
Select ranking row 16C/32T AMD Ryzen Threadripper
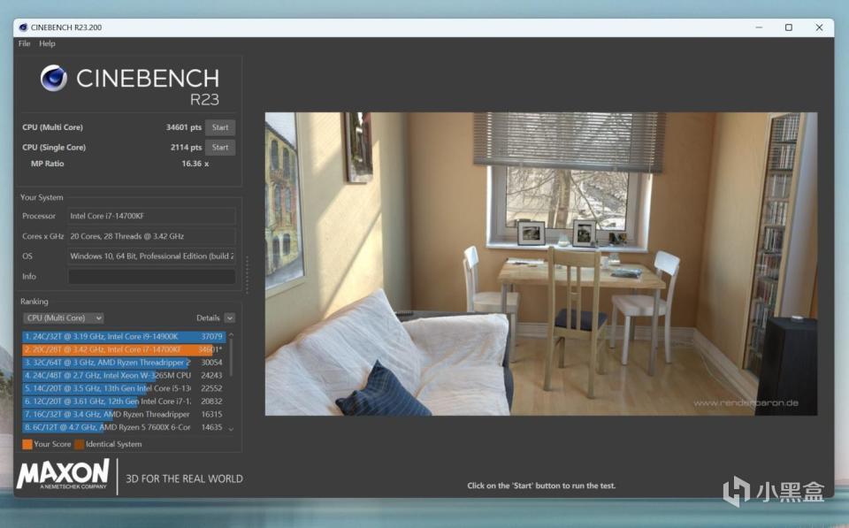pyautogui.click(x=124, y=414)
